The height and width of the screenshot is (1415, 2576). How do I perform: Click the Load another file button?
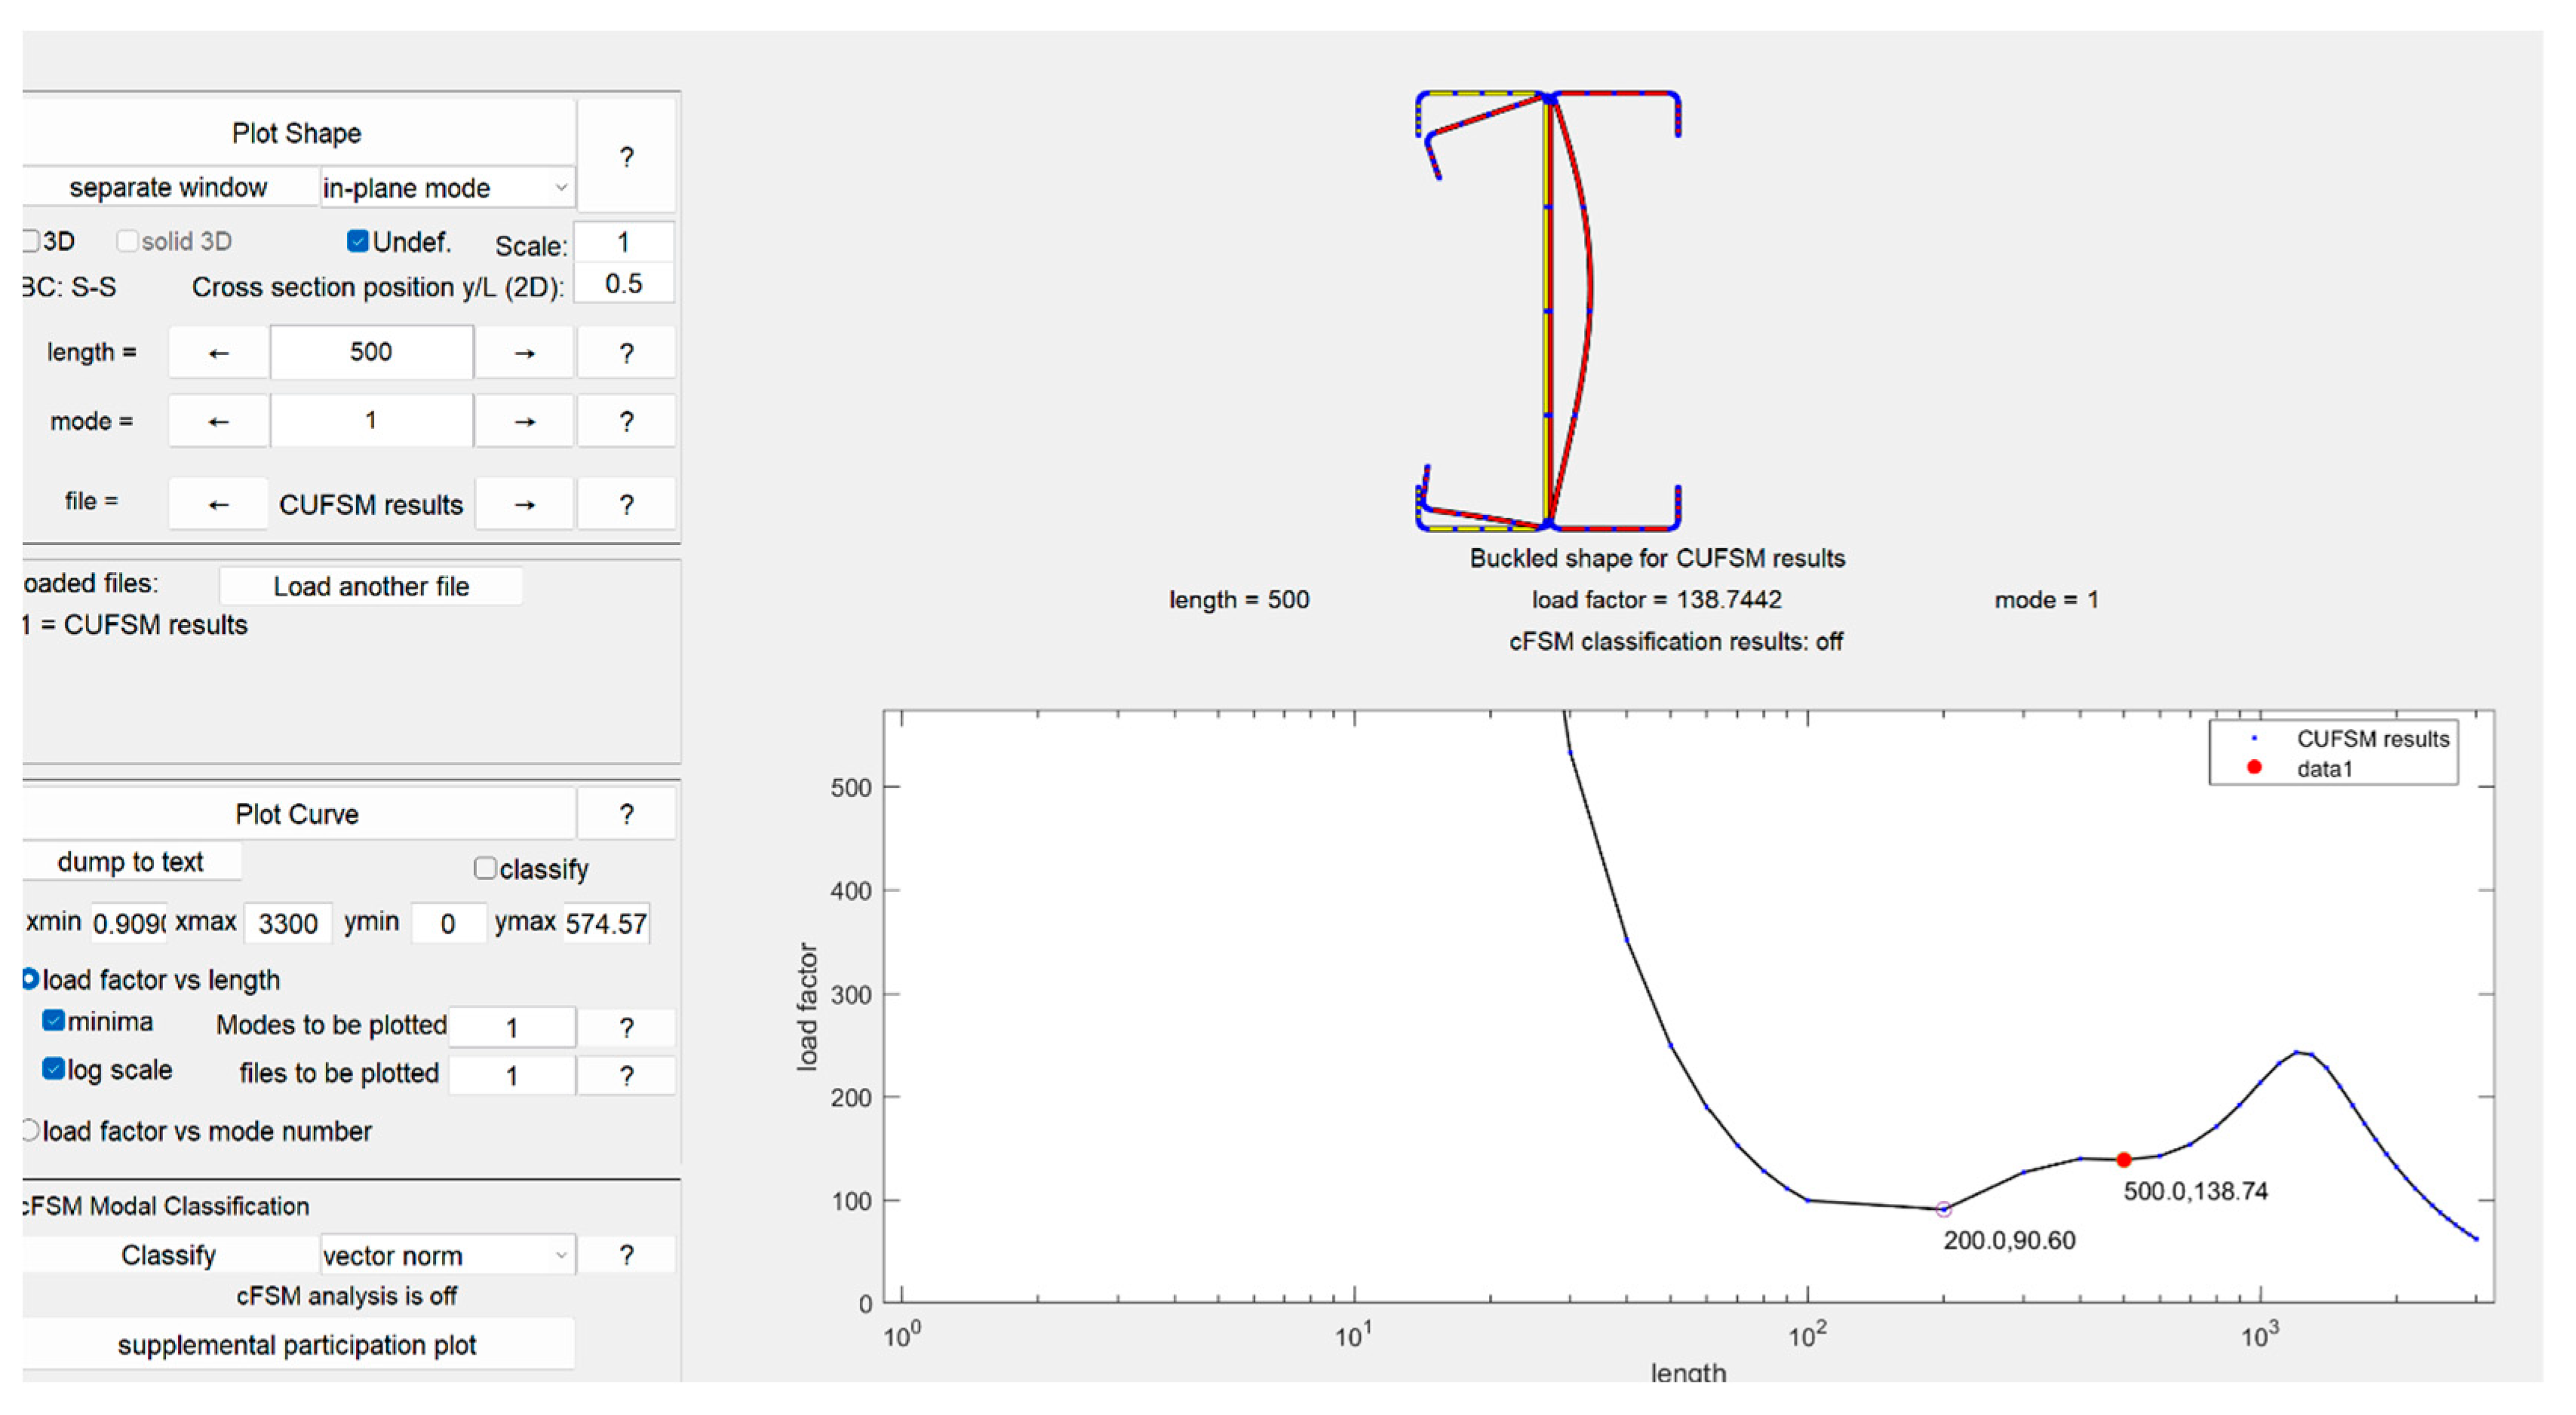371,586
